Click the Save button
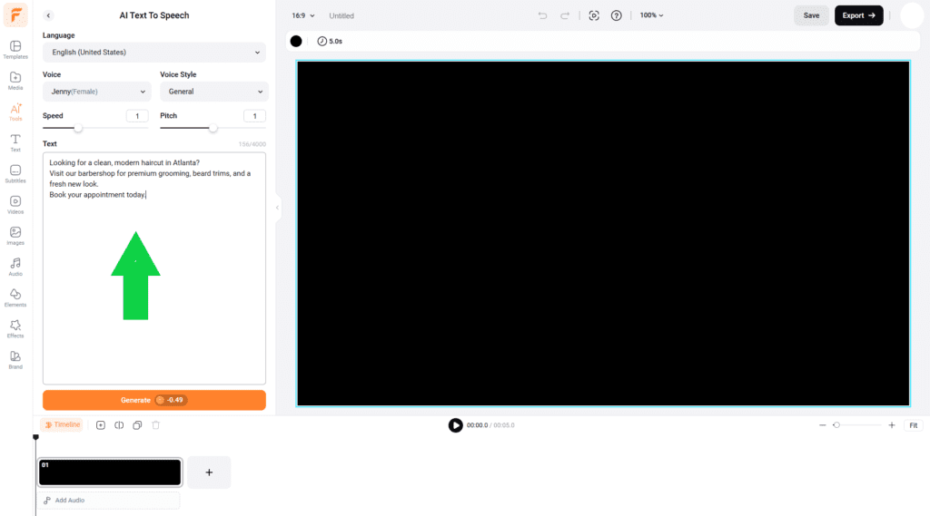This screenshot has width=930, height=516. (x=811, y=15)
